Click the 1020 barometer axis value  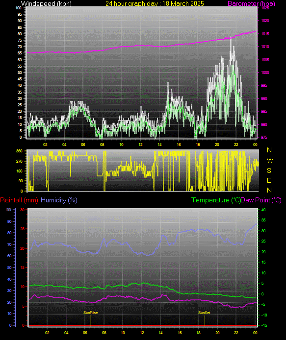265,21
